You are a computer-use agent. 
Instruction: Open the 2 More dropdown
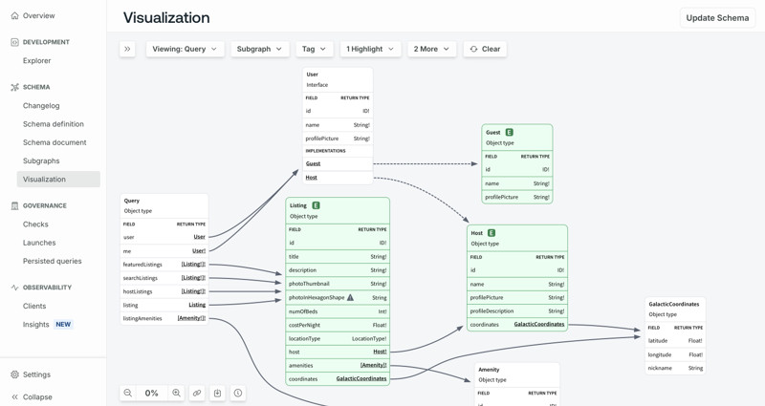tap(432, 49)
